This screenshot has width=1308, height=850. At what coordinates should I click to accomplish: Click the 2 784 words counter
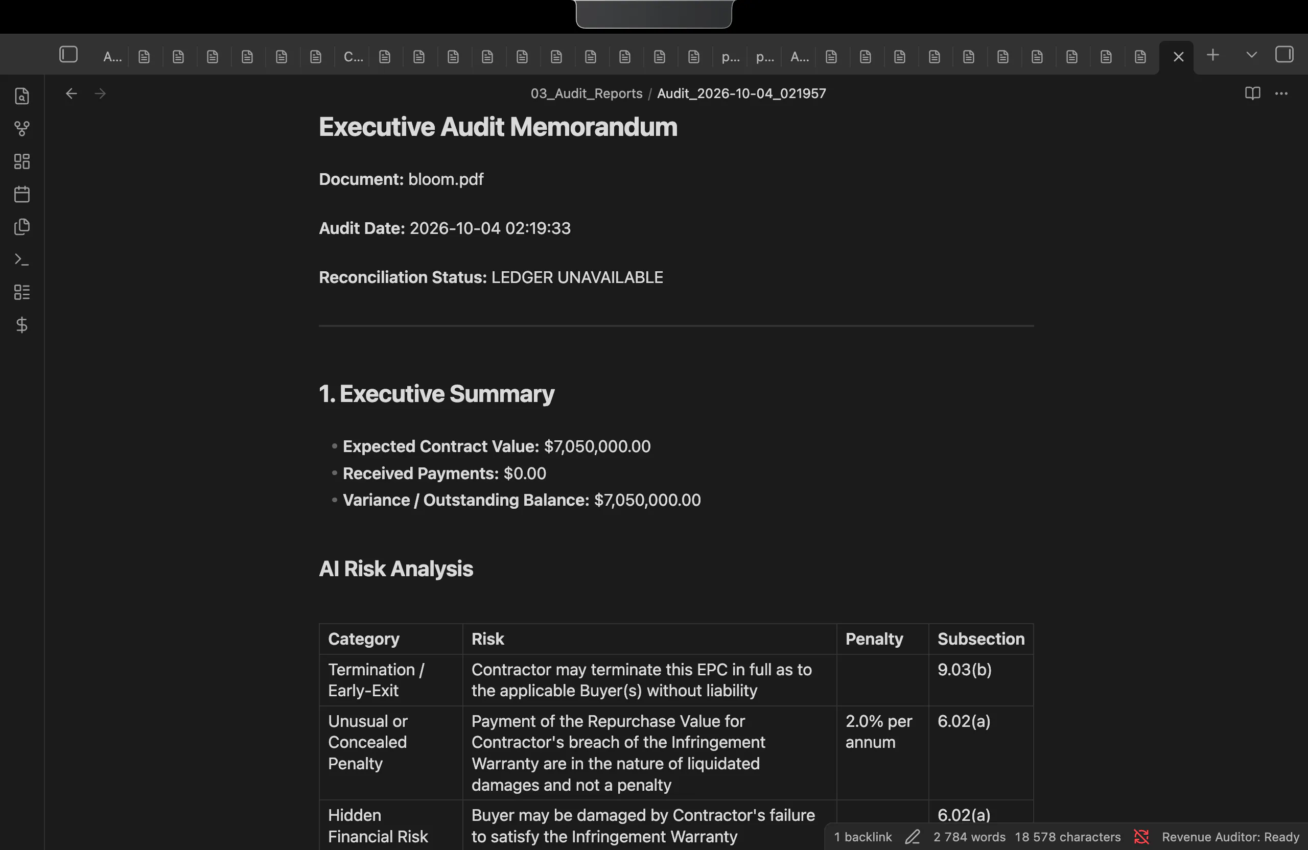coord(969,837)
